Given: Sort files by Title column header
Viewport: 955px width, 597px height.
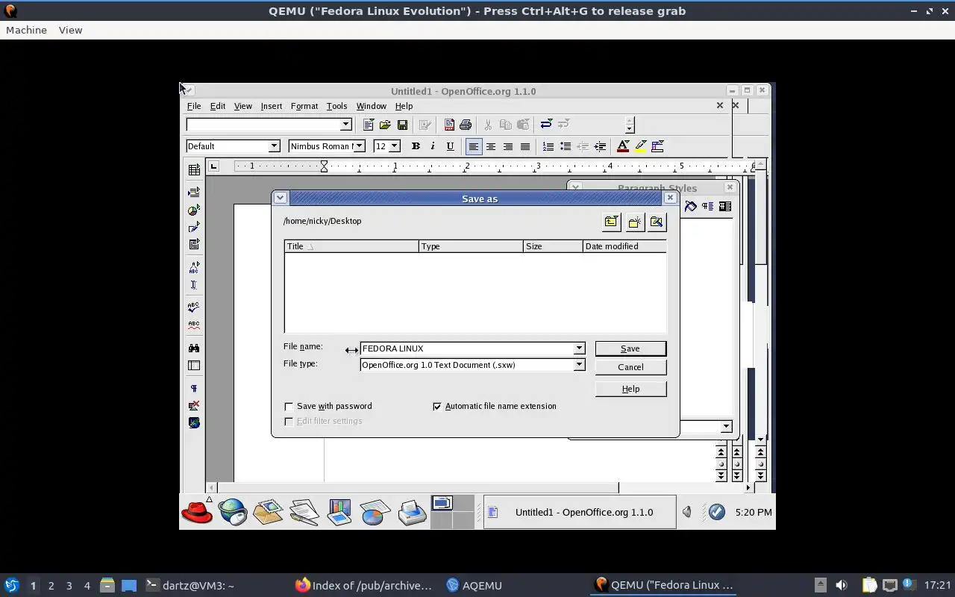Looking at the screenshot, I should pos(351,246).
